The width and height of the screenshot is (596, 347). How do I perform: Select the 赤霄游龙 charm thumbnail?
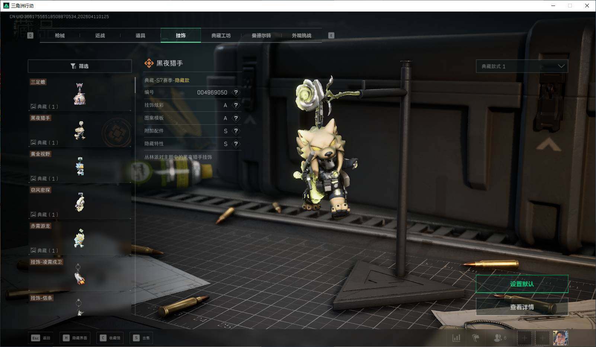point(80,238)
